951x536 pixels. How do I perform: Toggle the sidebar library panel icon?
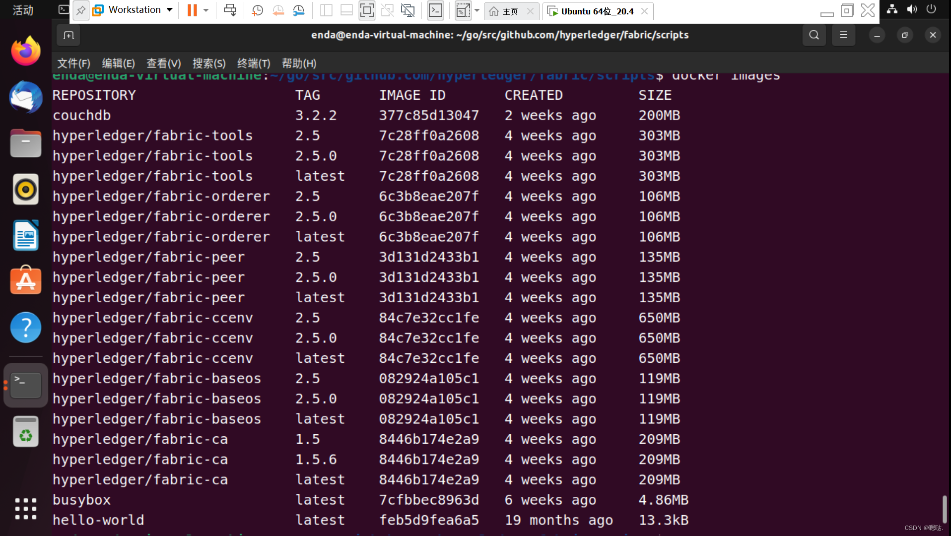(326, 10)
